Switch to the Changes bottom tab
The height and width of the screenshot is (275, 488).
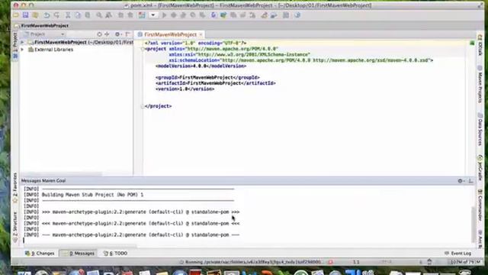(x=40, y=254)
